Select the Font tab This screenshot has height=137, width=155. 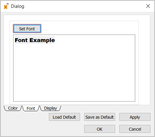coord(31,108)
